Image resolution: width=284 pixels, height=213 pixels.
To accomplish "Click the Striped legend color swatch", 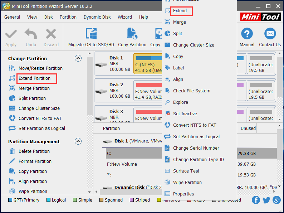I will 132,200.
